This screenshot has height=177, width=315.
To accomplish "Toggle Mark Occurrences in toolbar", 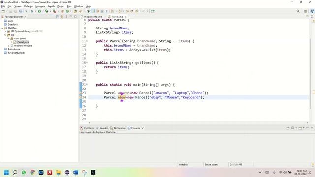I will [94, 11].
